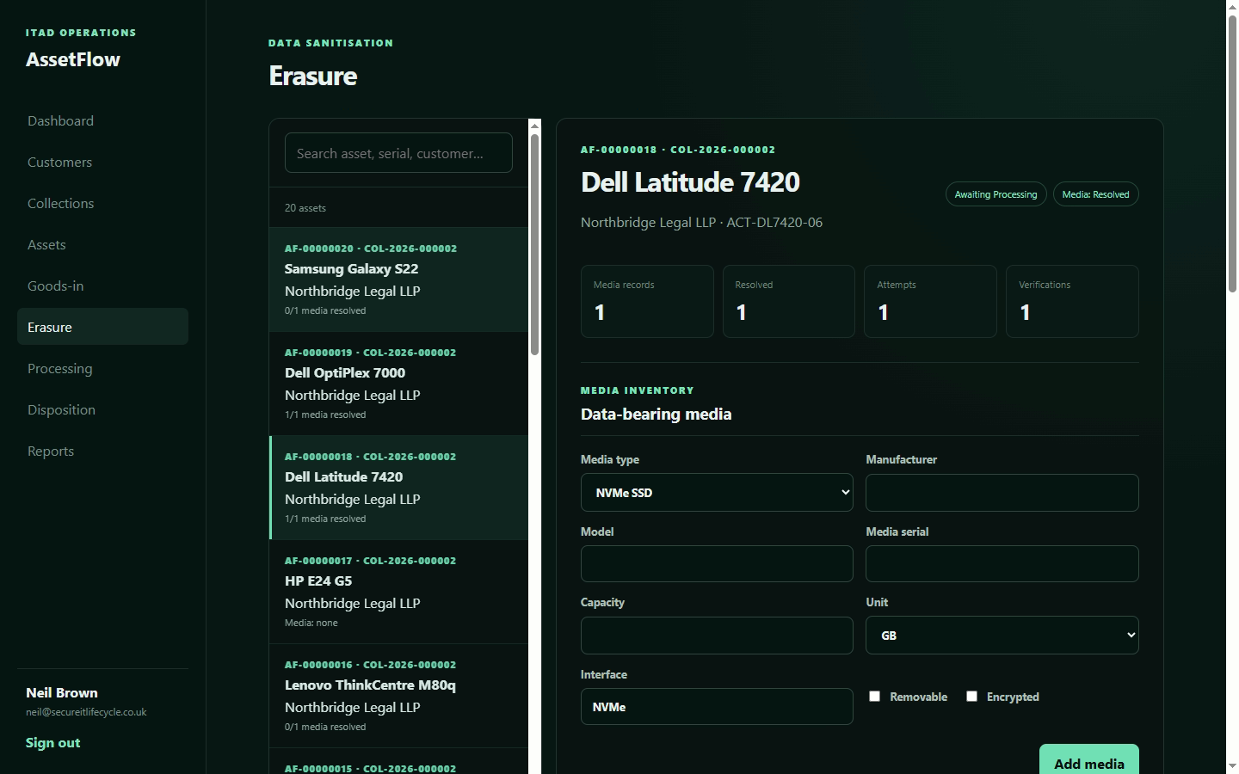Select the Erasure sidebar item
The width and height of the screenshot is (1239, 774).
tap(102, 327)
